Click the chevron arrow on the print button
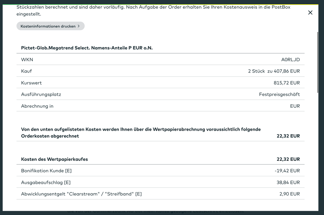The width and height of the screenshot is (324, 215). 78,26
